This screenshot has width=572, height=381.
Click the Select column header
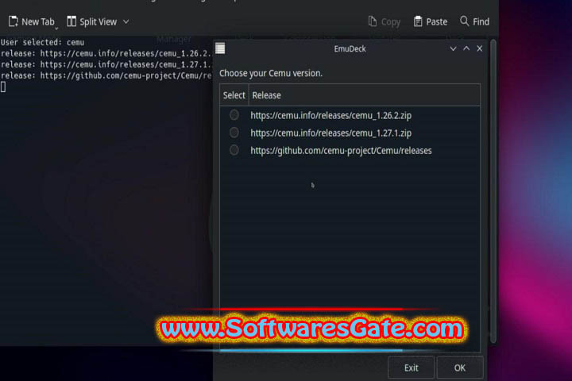tap(234, 95)
